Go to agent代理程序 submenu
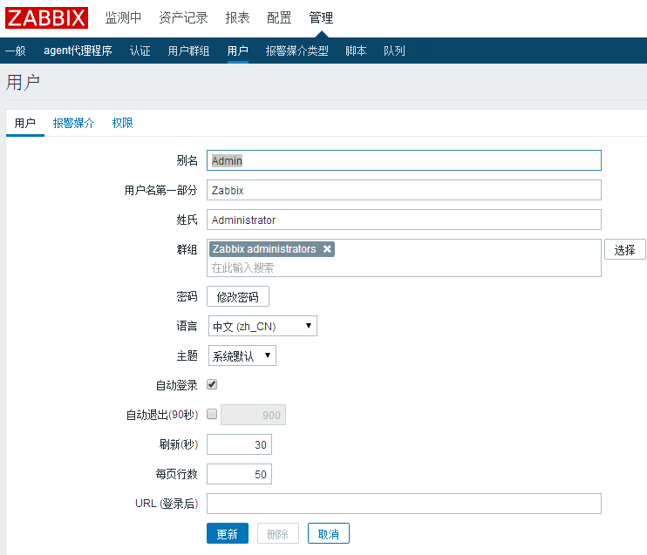 coord(78,51)
